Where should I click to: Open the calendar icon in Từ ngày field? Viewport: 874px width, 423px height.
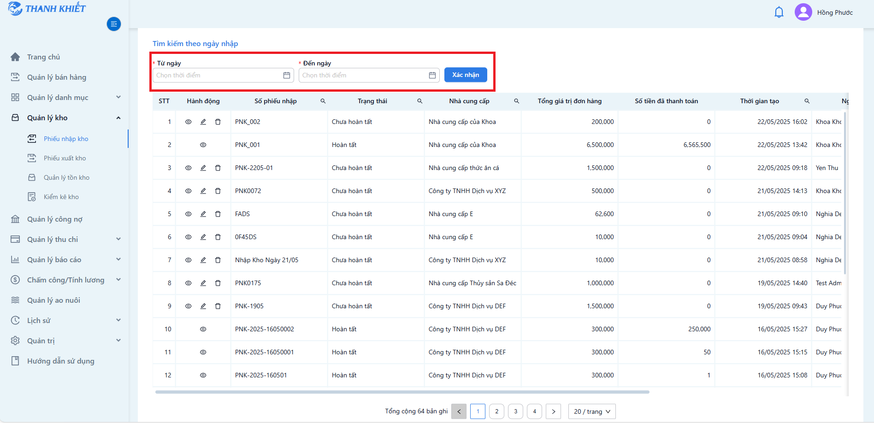tap(287, 75)
